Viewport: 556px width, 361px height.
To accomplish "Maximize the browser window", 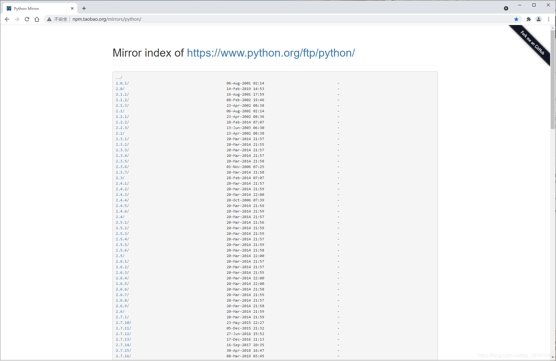I will (534, 5).
